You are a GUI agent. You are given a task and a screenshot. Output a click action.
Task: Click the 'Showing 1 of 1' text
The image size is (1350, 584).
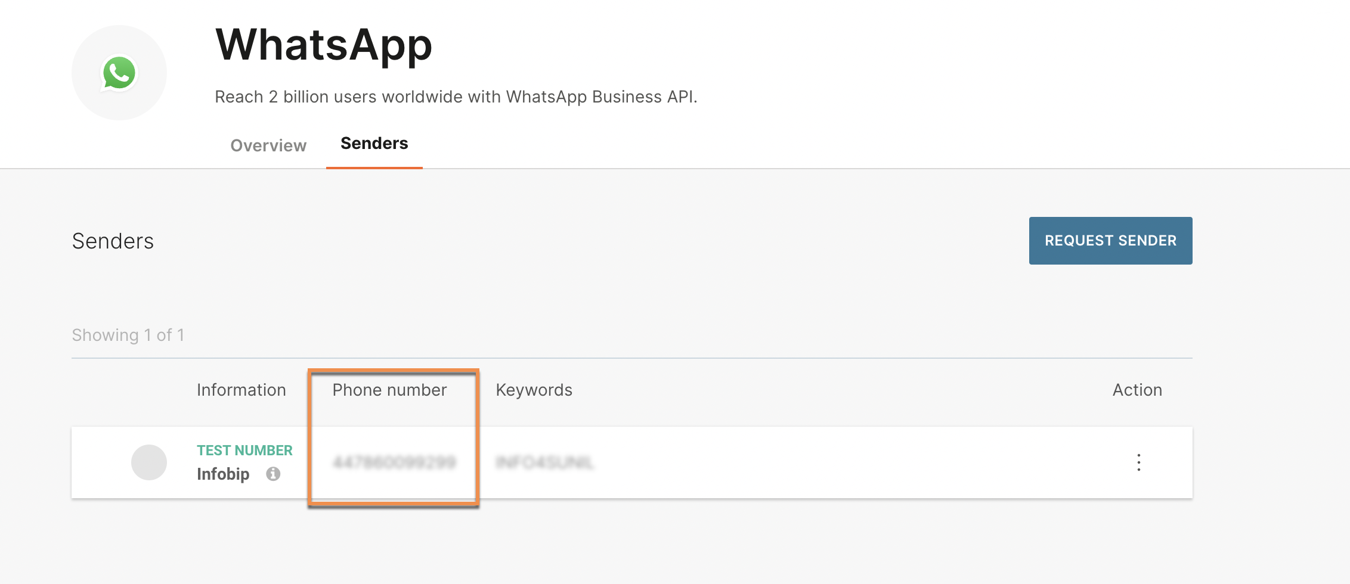tap(128, 335)
